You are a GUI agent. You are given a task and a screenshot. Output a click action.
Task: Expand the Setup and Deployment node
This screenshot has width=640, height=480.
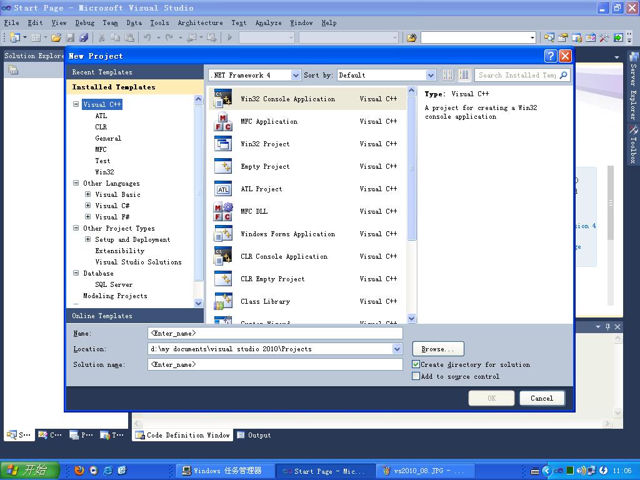(x=87, y=239)
